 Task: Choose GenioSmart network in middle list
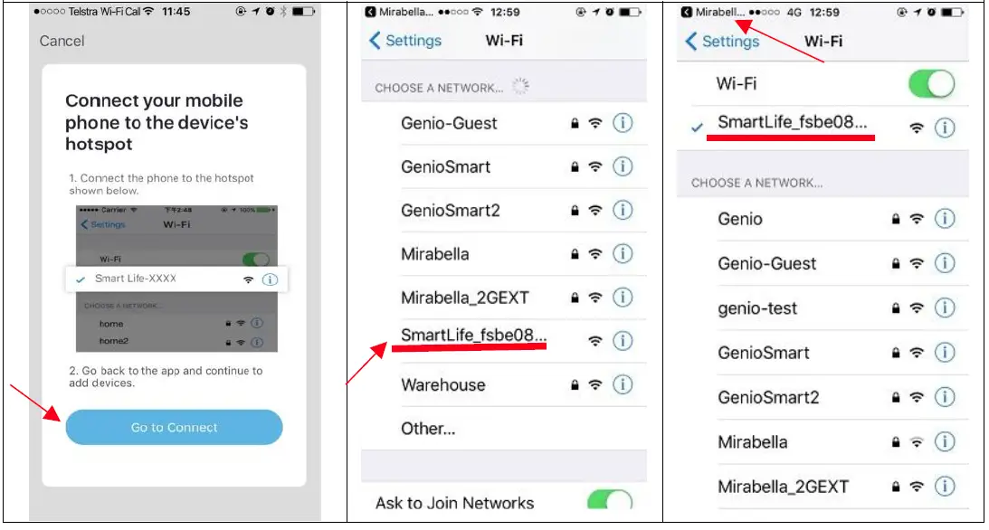pos(505,166)
